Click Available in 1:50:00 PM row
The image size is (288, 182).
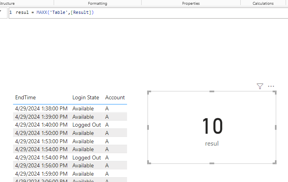point(83,133)
